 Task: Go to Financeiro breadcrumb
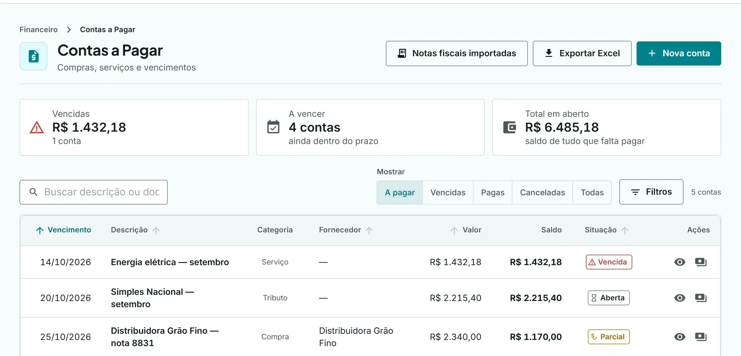point(39,30)
